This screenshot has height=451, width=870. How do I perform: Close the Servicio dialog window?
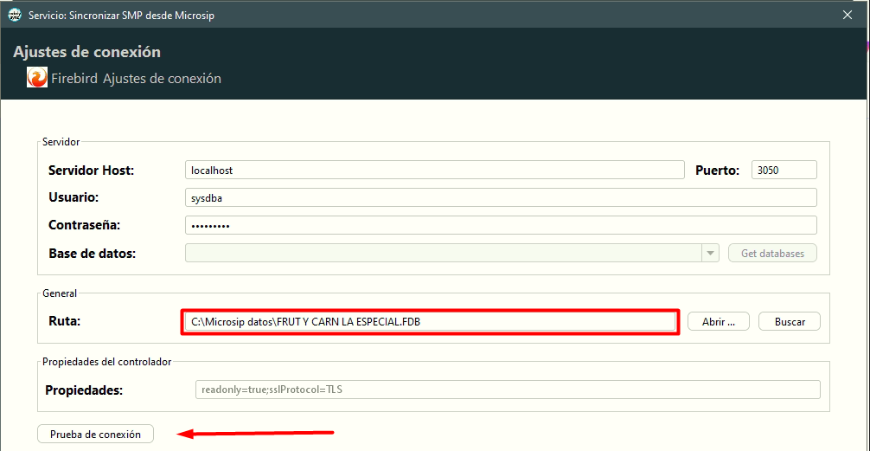pos(848,16)
